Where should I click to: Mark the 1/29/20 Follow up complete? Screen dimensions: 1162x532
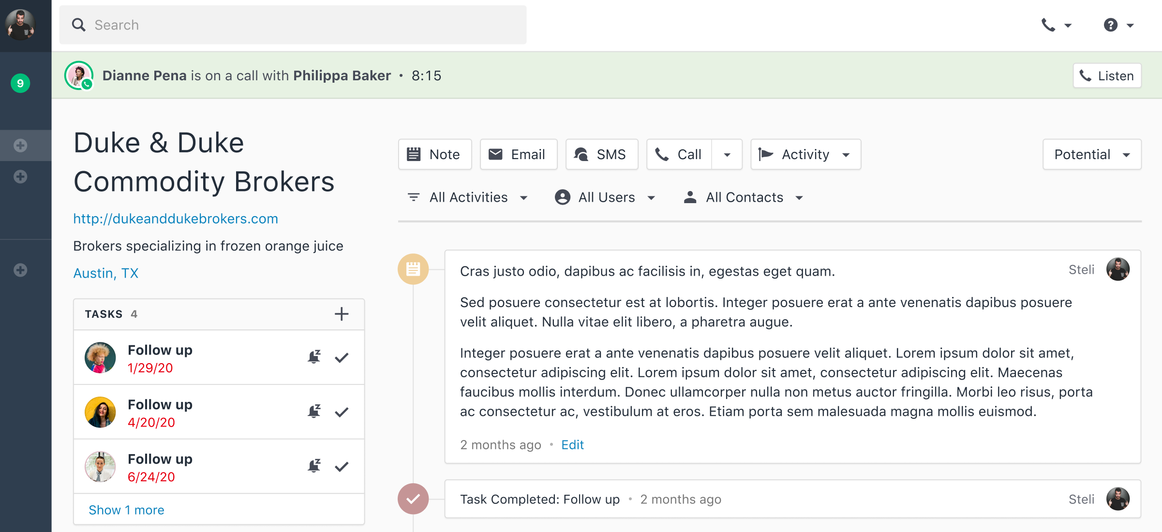click(x=342, y=357)
